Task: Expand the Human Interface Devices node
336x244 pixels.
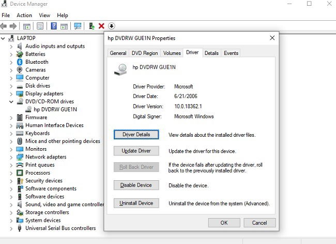Action: 11,126
